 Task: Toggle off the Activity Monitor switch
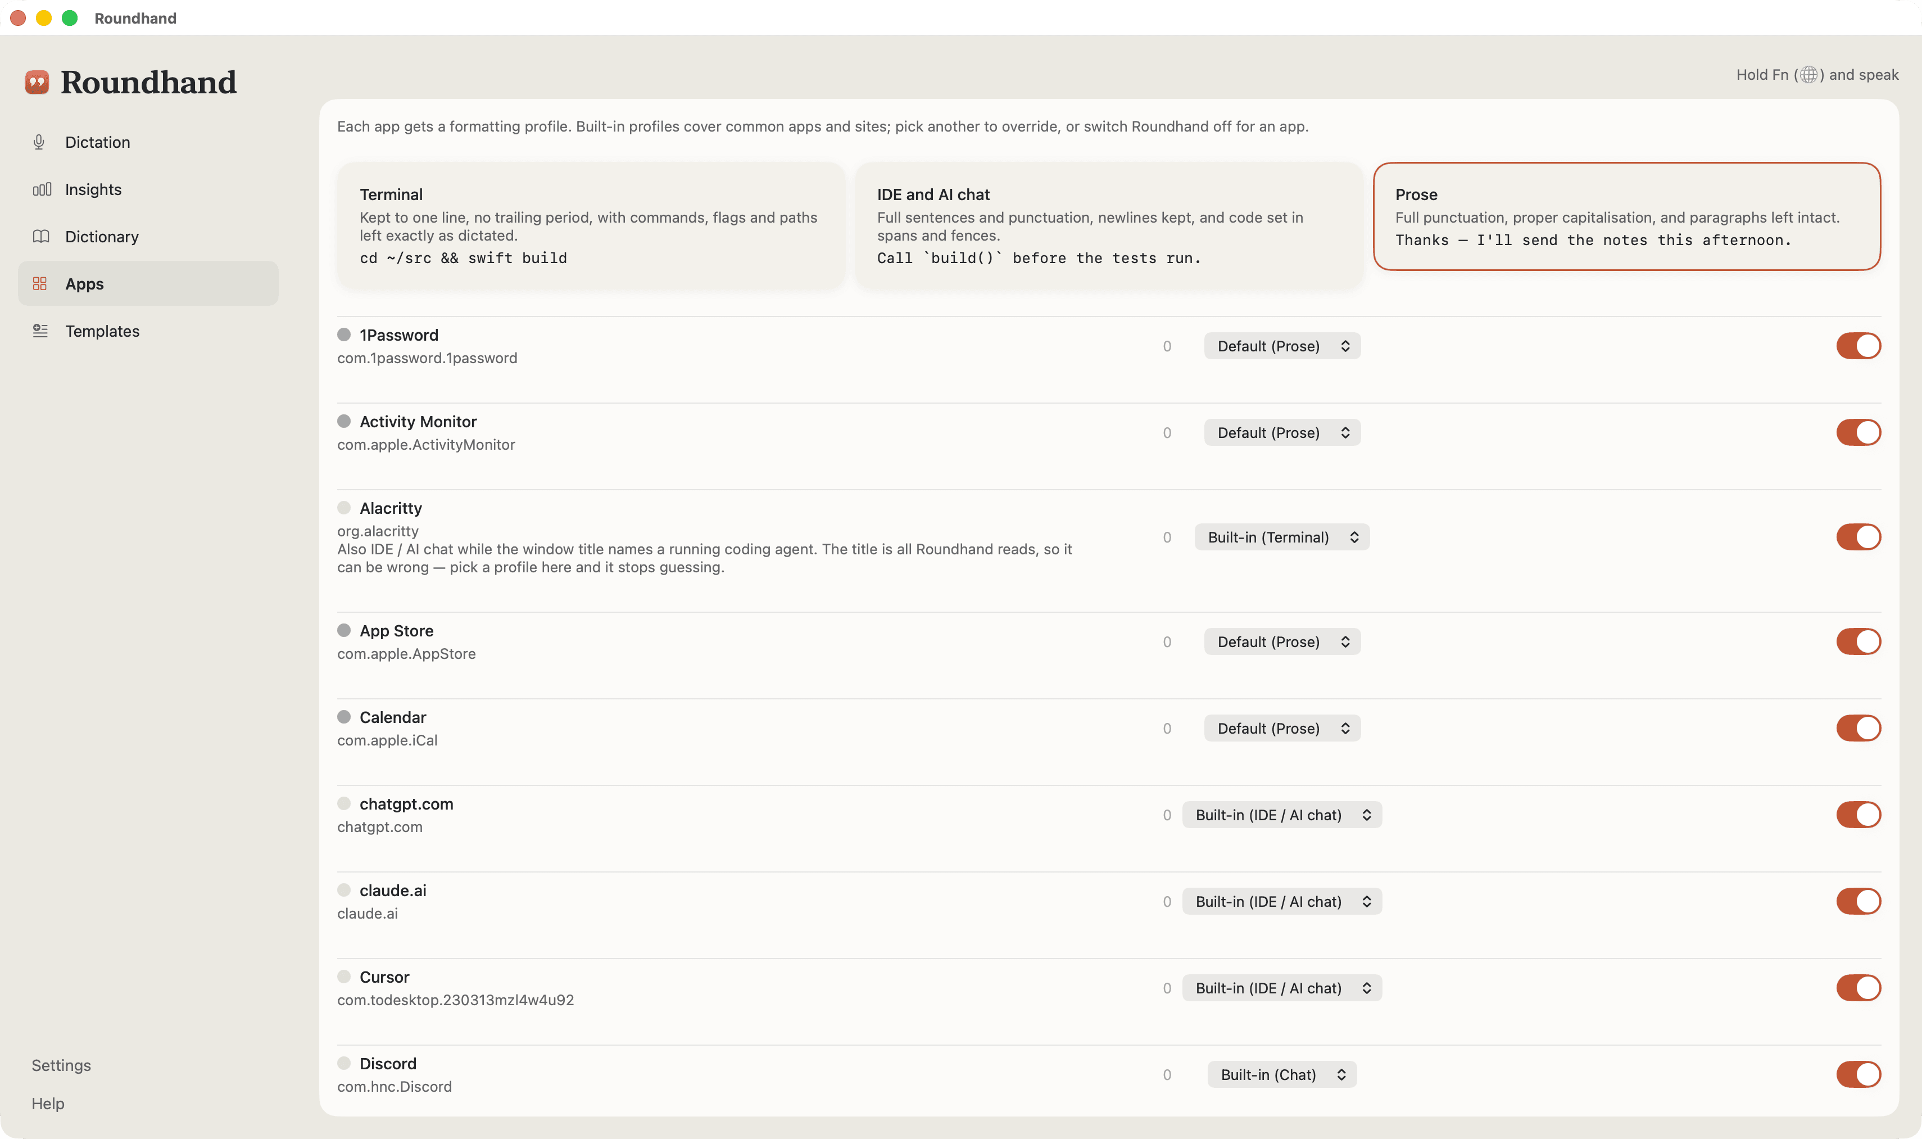pos(1858,433)
